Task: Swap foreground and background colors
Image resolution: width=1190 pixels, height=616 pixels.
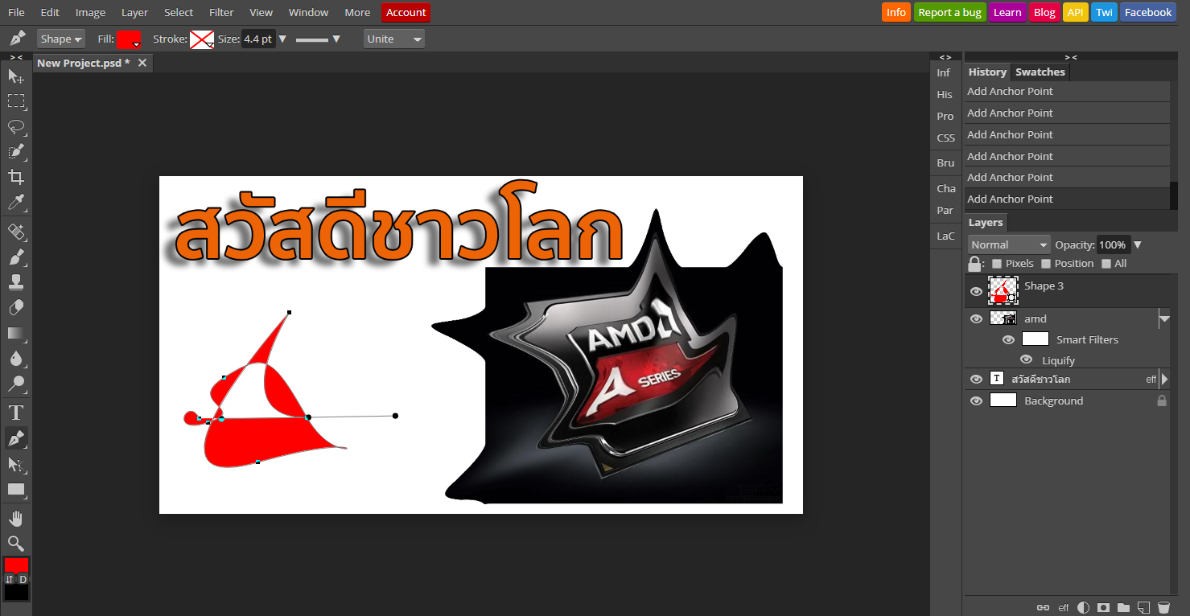Action: click(x=10, y=579)
